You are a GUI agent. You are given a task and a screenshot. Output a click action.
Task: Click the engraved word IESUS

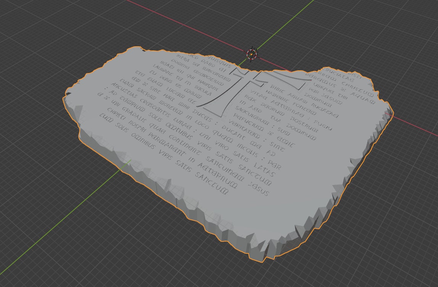(259, 188)
